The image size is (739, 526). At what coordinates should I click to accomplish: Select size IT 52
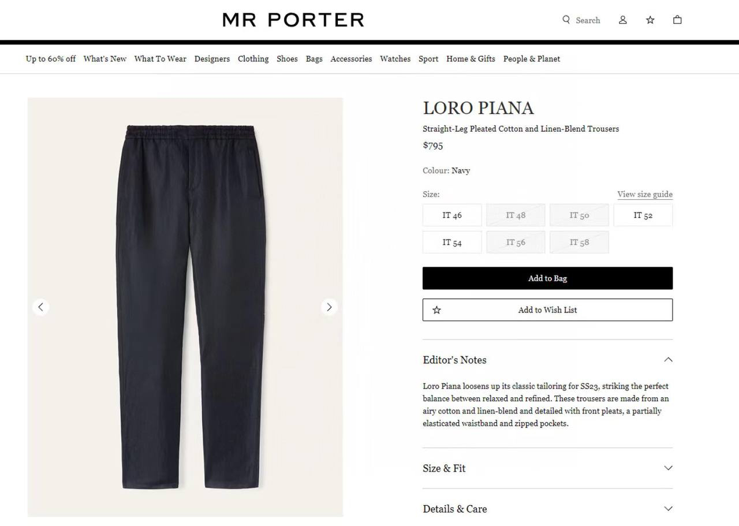click(643, 215)
